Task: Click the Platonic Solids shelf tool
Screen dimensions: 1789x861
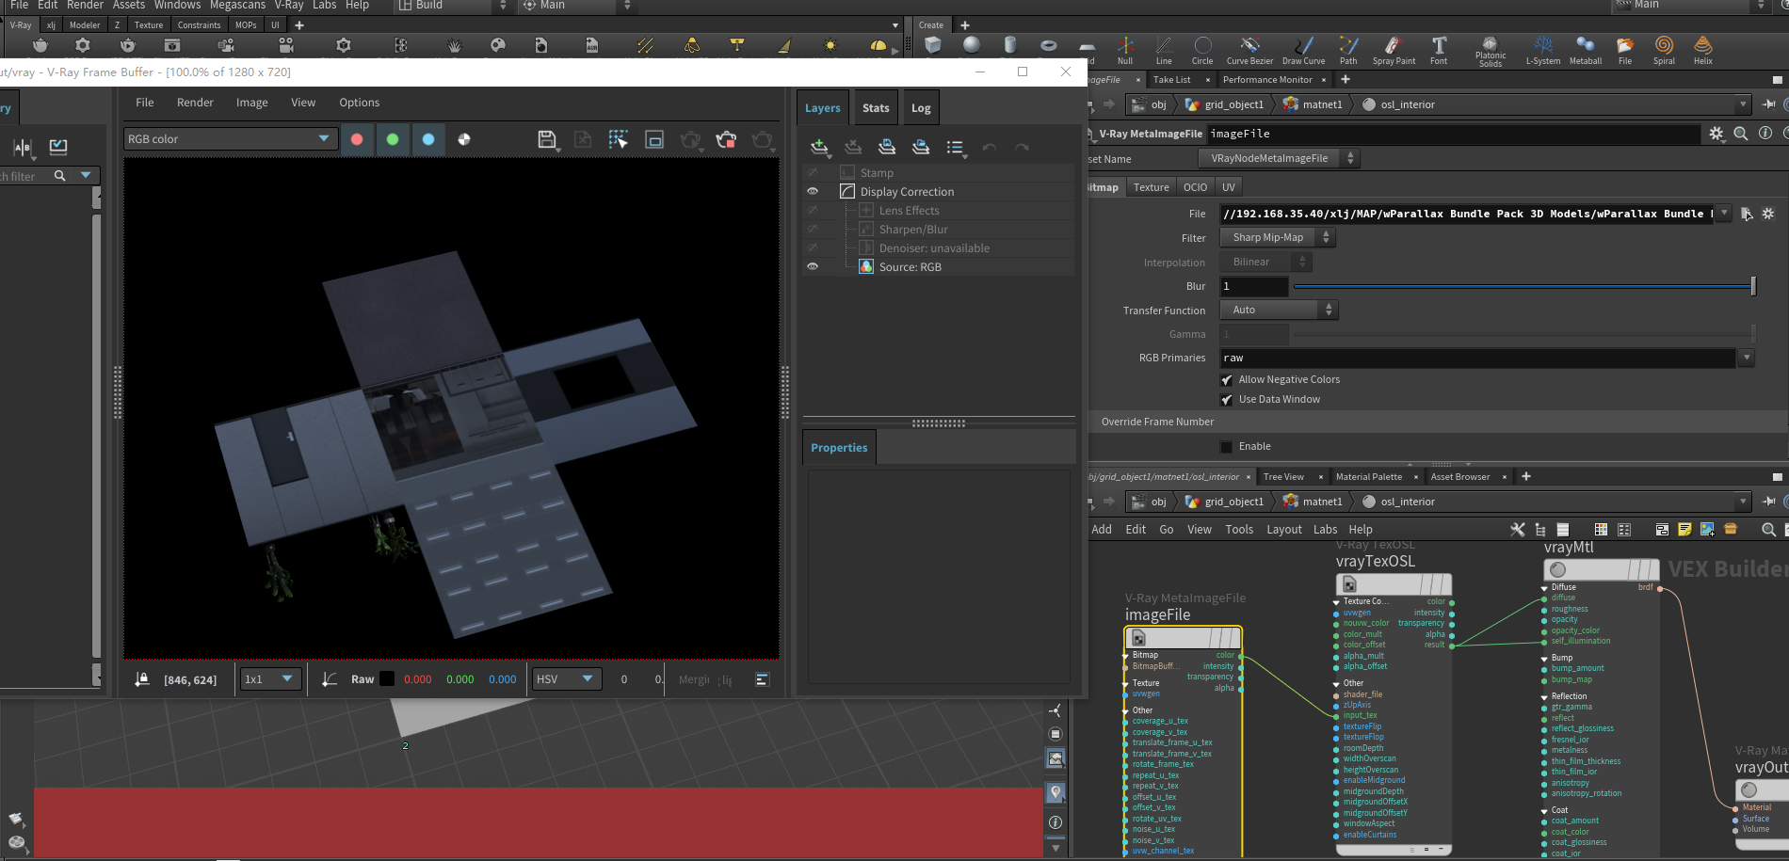Action: pyautogui.click(x=1491, y=51)
